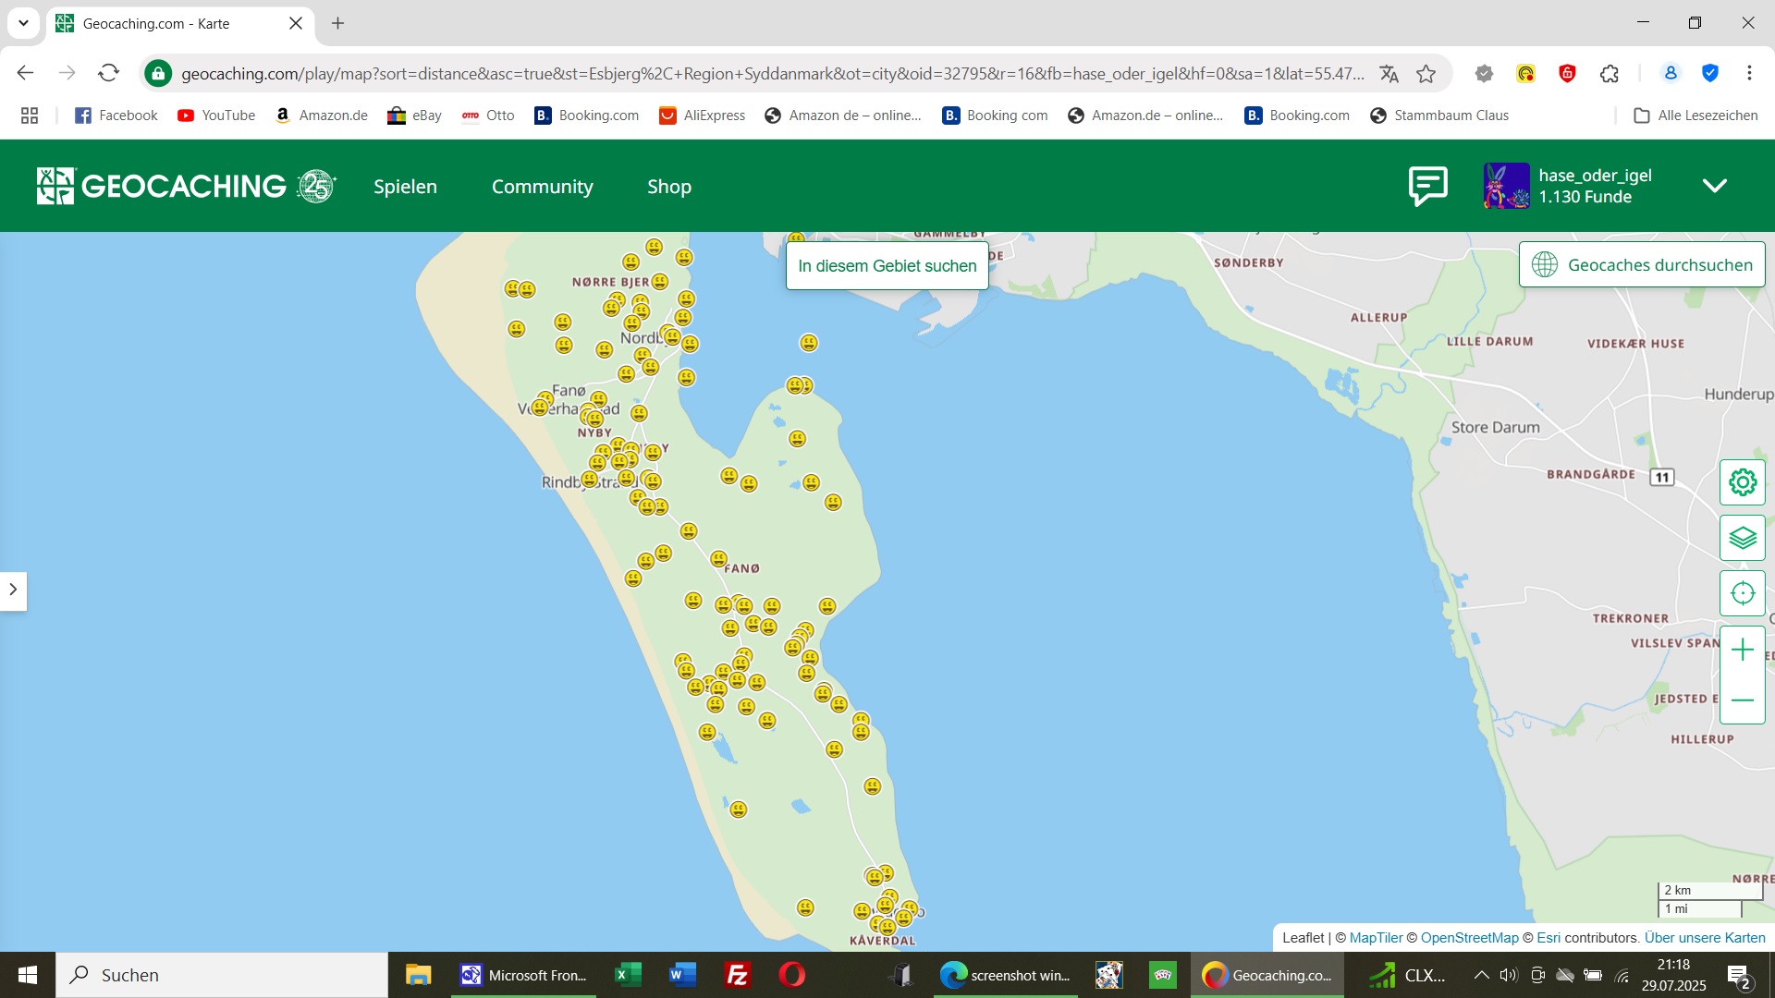Zoom in with the plus button

pyautogui.click(x=1743, y=651)
